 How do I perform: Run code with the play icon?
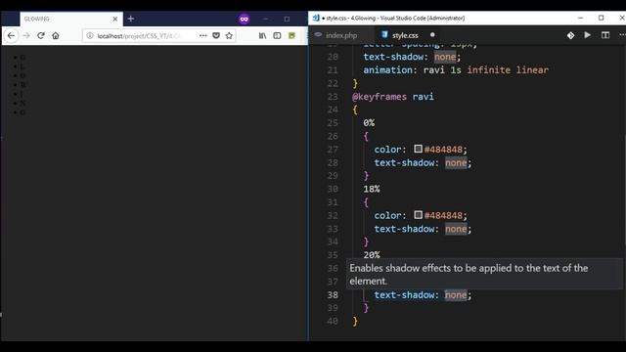pos(587,35)
